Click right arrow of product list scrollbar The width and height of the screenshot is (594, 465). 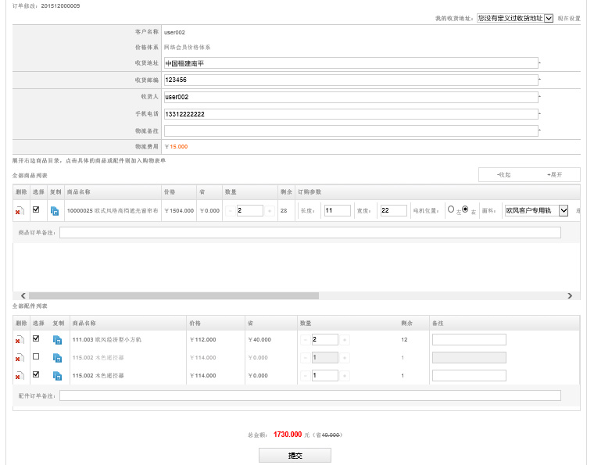[x=570, y=295]
